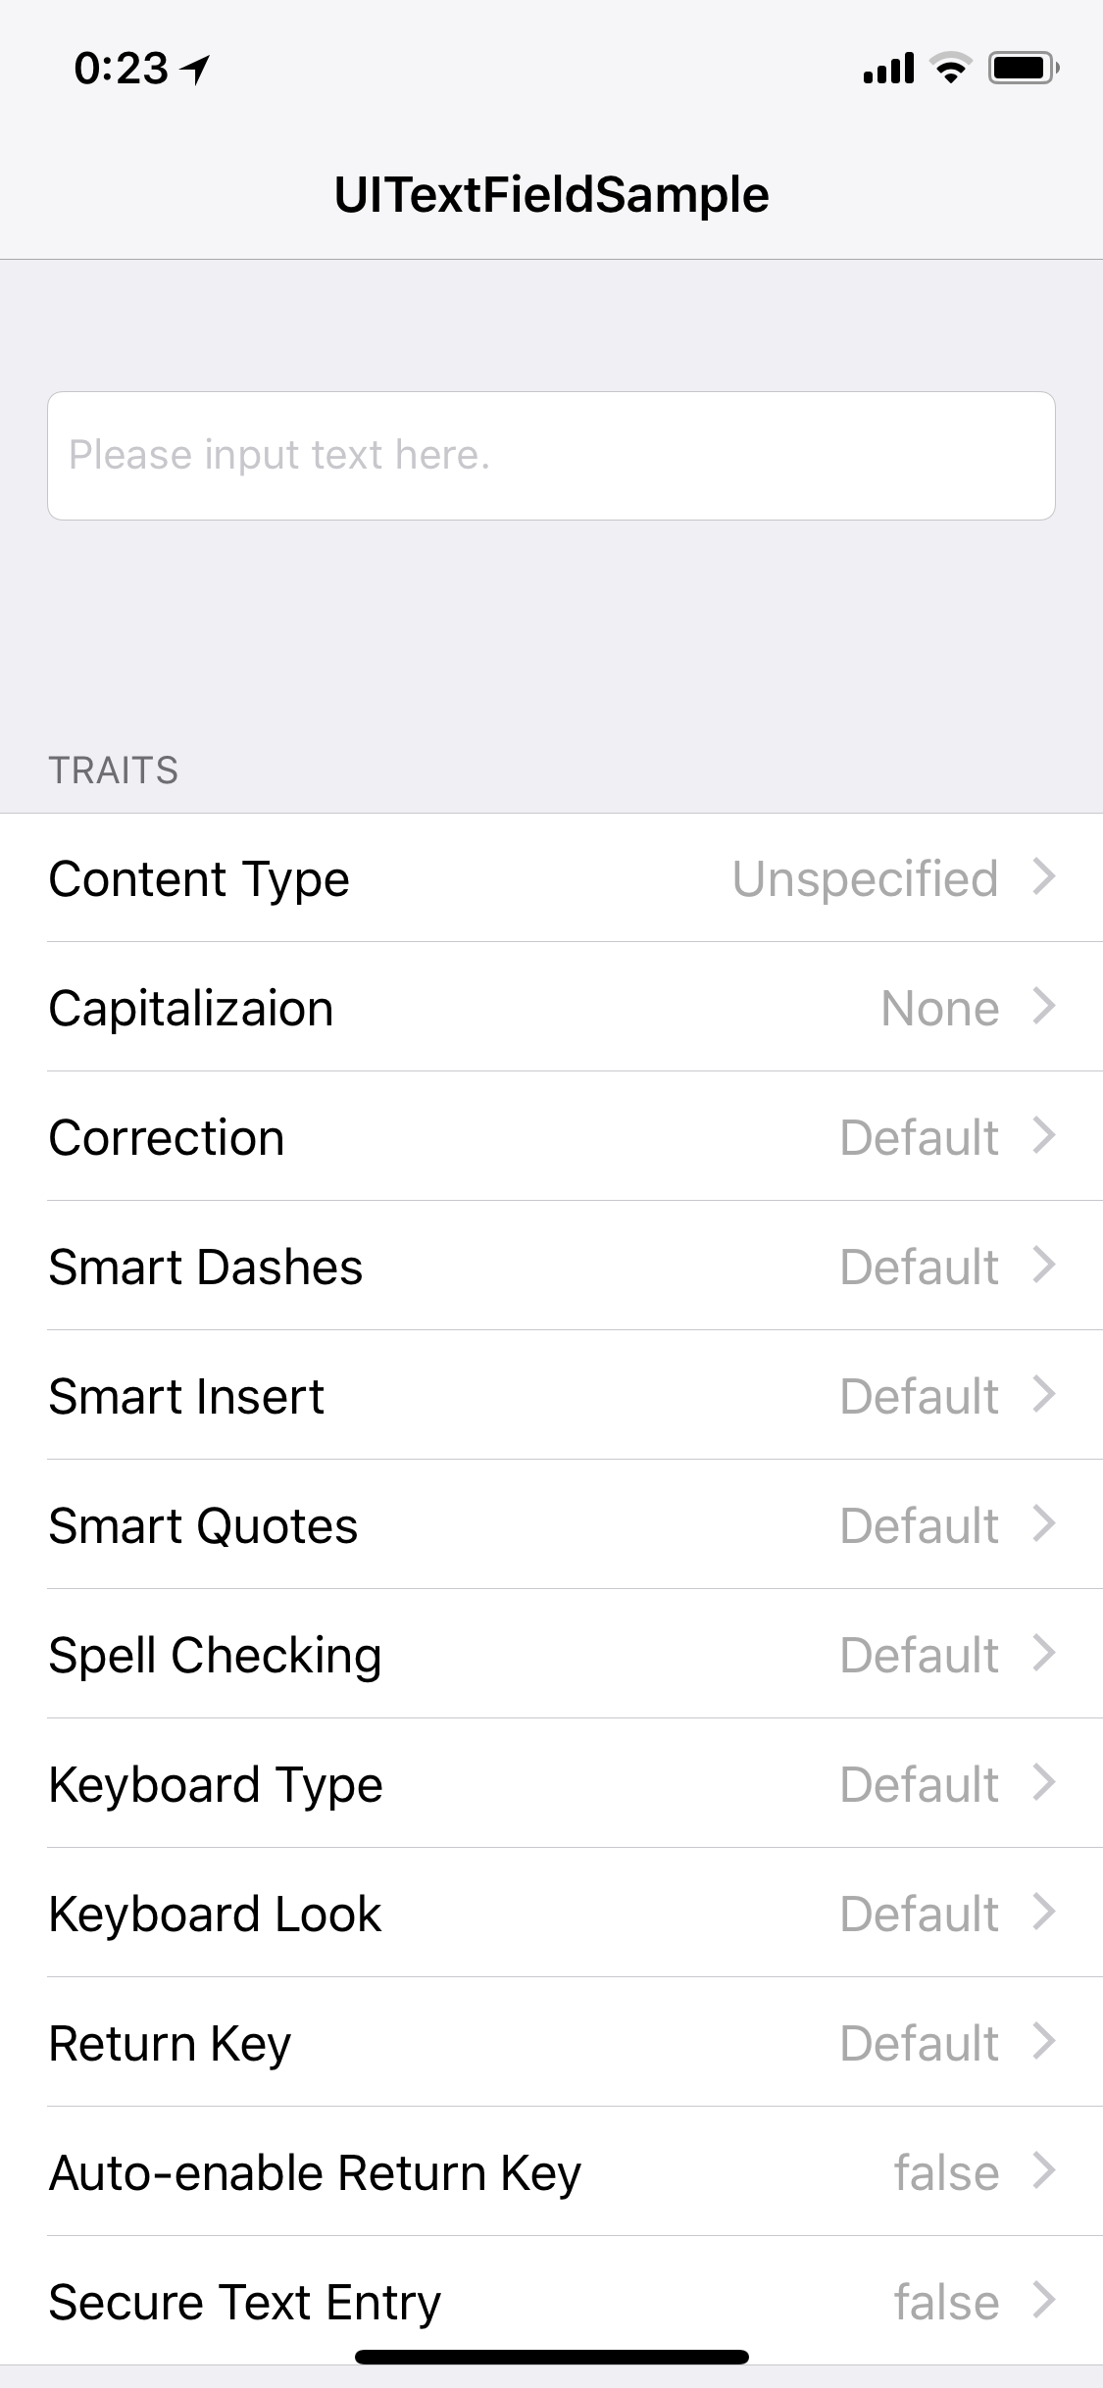Toggle Secure Text Entry false value
Screen dimensions: 1103x2388
(946, 2302)
